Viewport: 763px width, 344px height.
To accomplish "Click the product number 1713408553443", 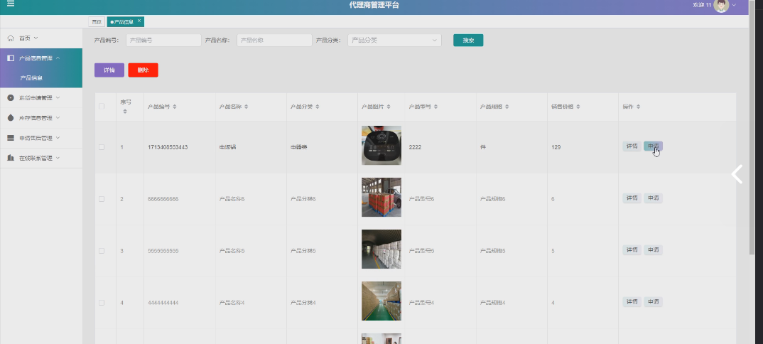I will point(168,147).
